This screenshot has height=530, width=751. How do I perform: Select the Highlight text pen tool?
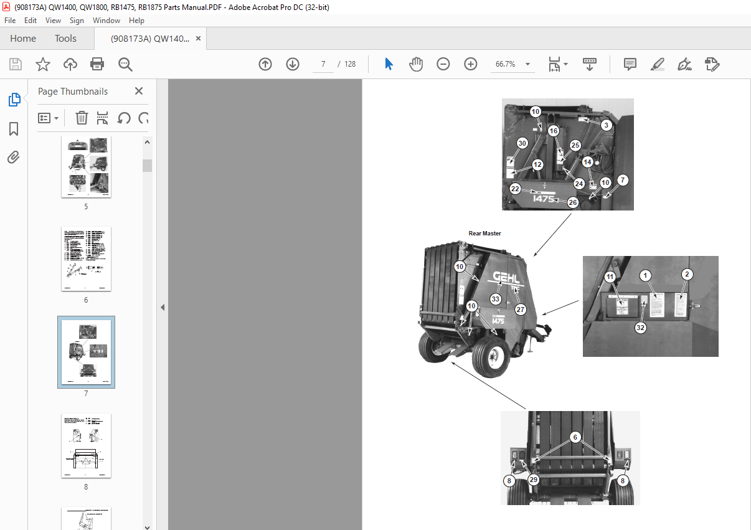(658, 64)
